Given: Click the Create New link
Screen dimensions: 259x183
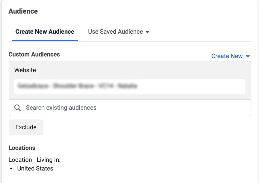Looking at the screenshot, I should coord(227,56).
